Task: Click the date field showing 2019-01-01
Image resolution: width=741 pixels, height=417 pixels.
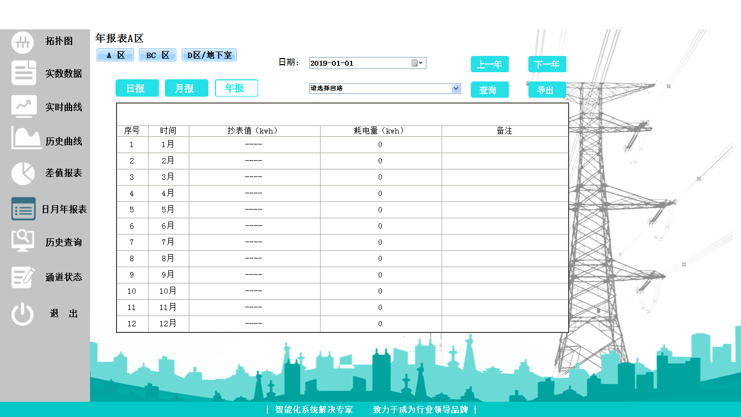Action: (359, 63)
